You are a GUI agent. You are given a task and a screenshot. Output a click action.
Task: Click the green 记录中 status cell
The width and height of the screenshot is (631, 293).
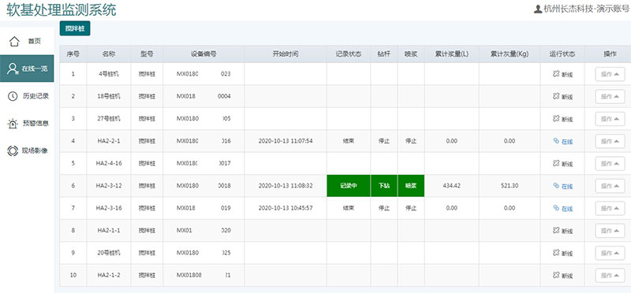[349, 186]
